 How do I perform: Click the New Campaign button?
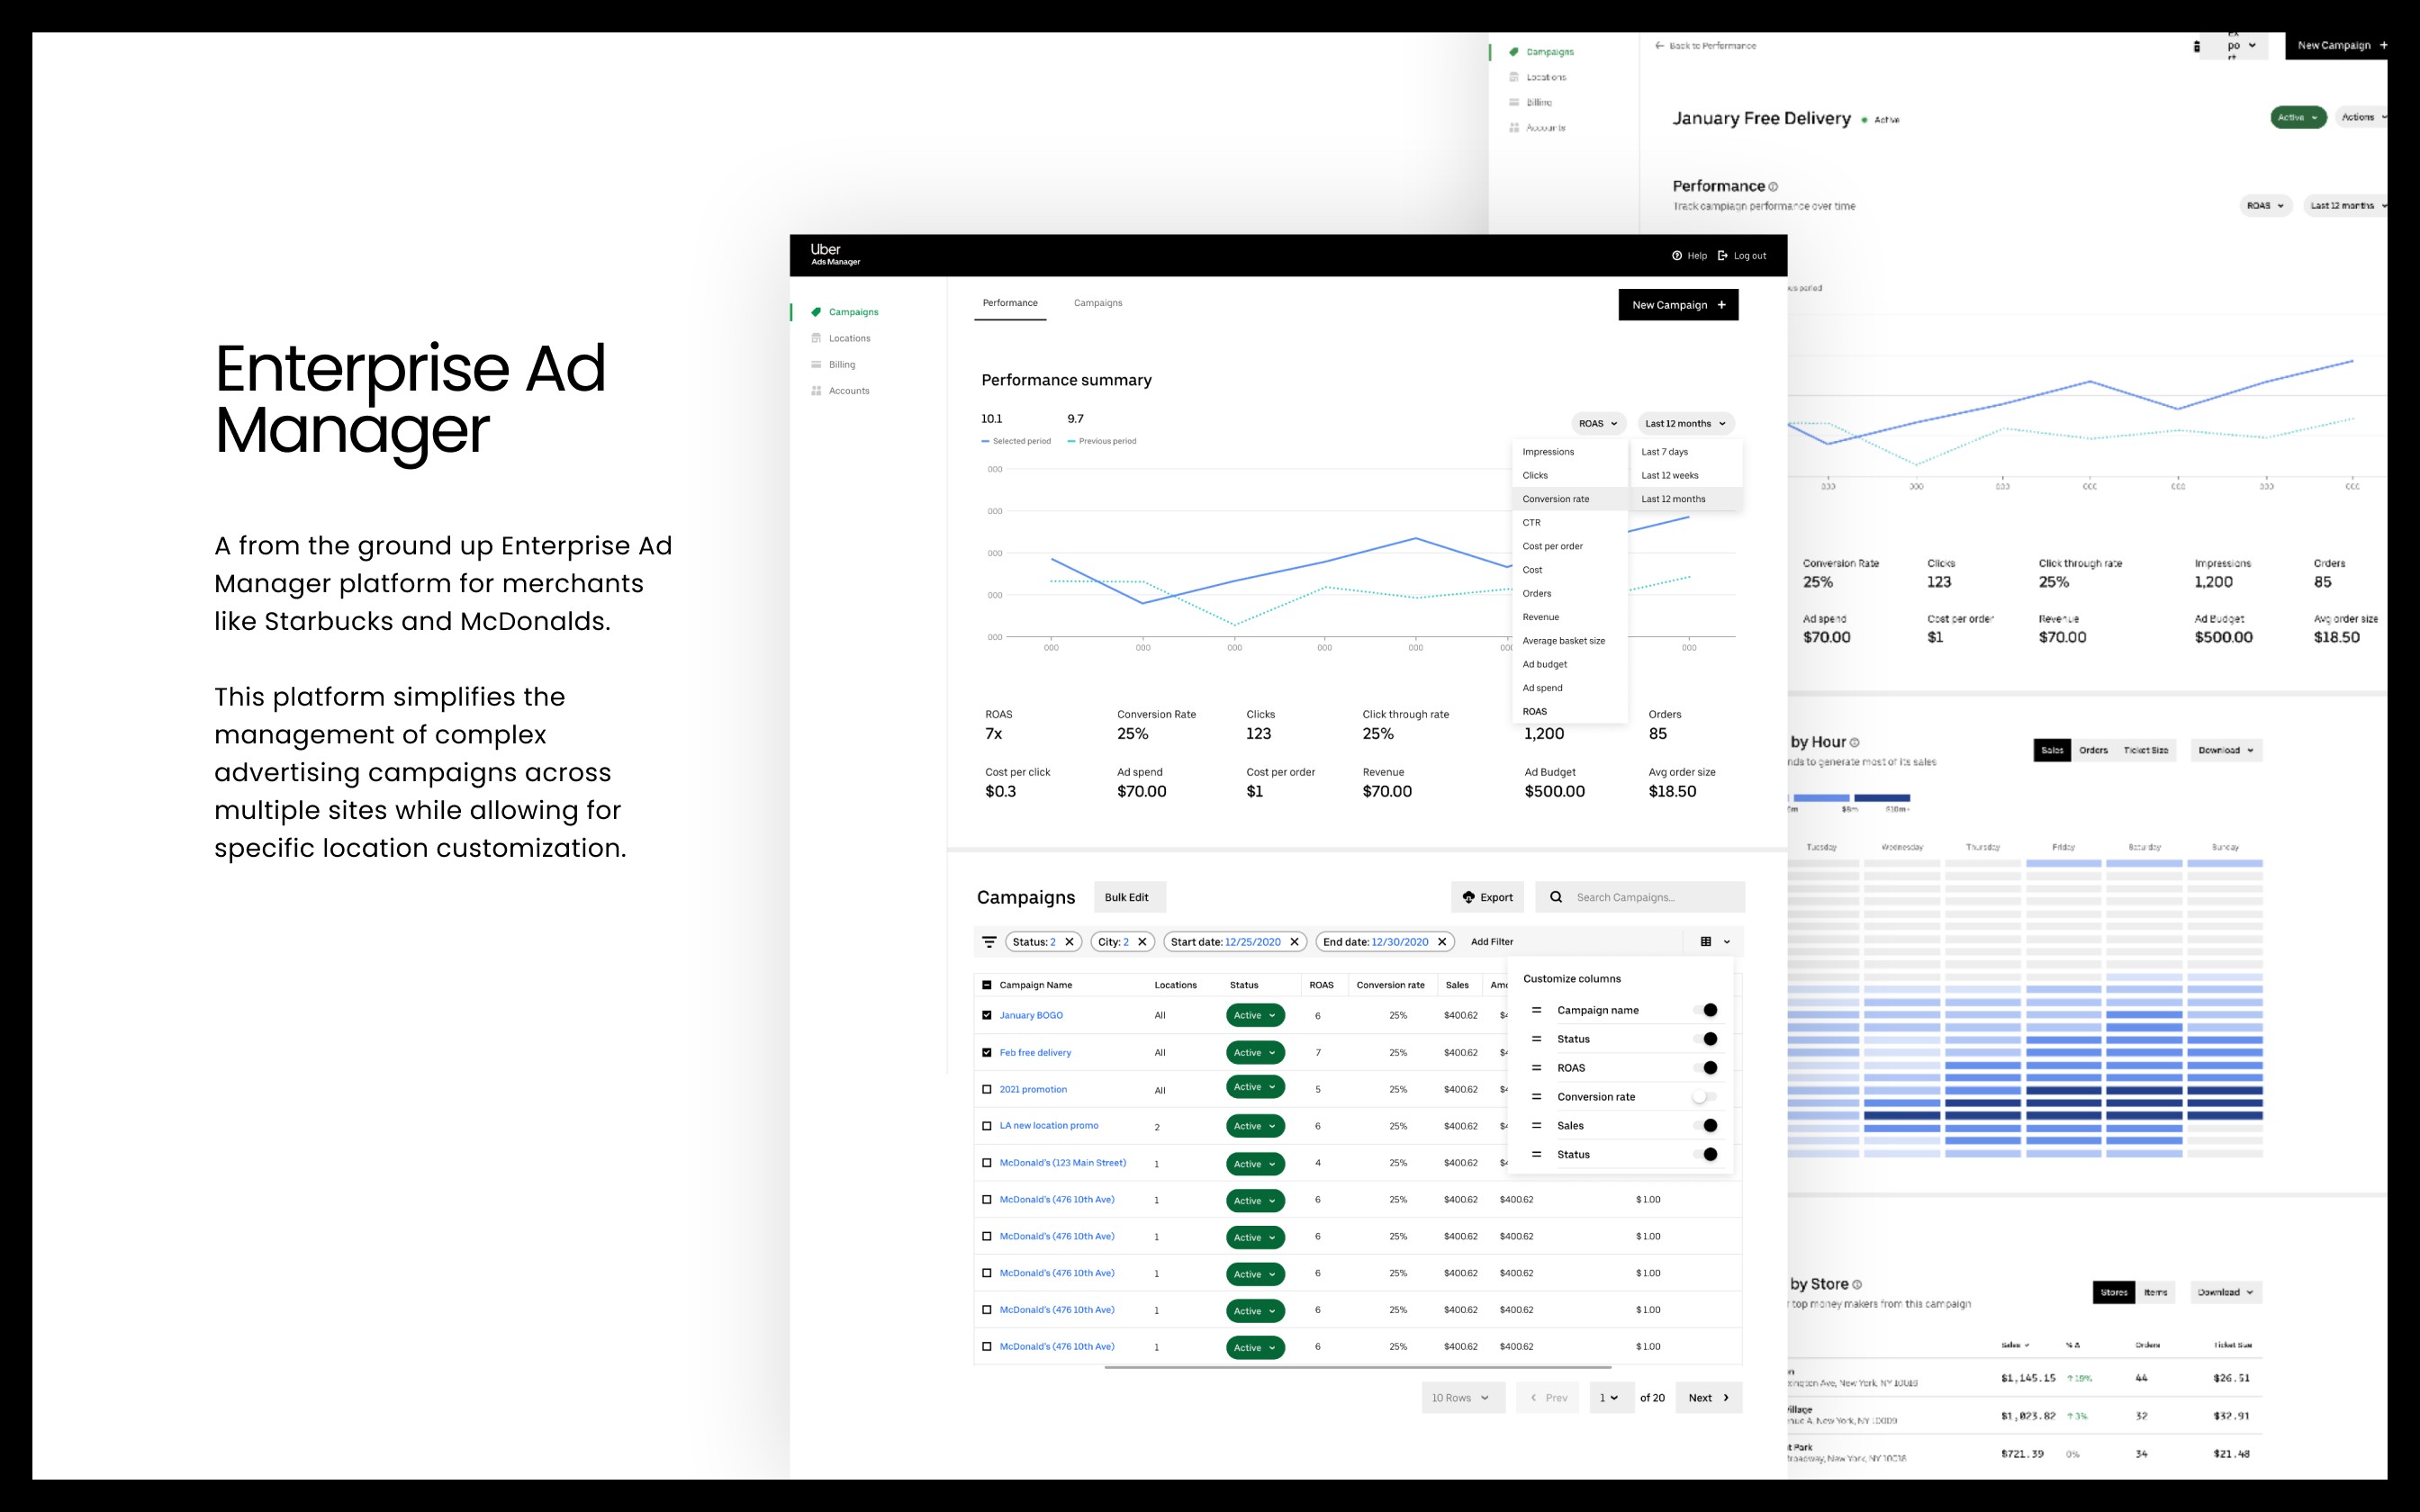click(x=1678, y=305)
